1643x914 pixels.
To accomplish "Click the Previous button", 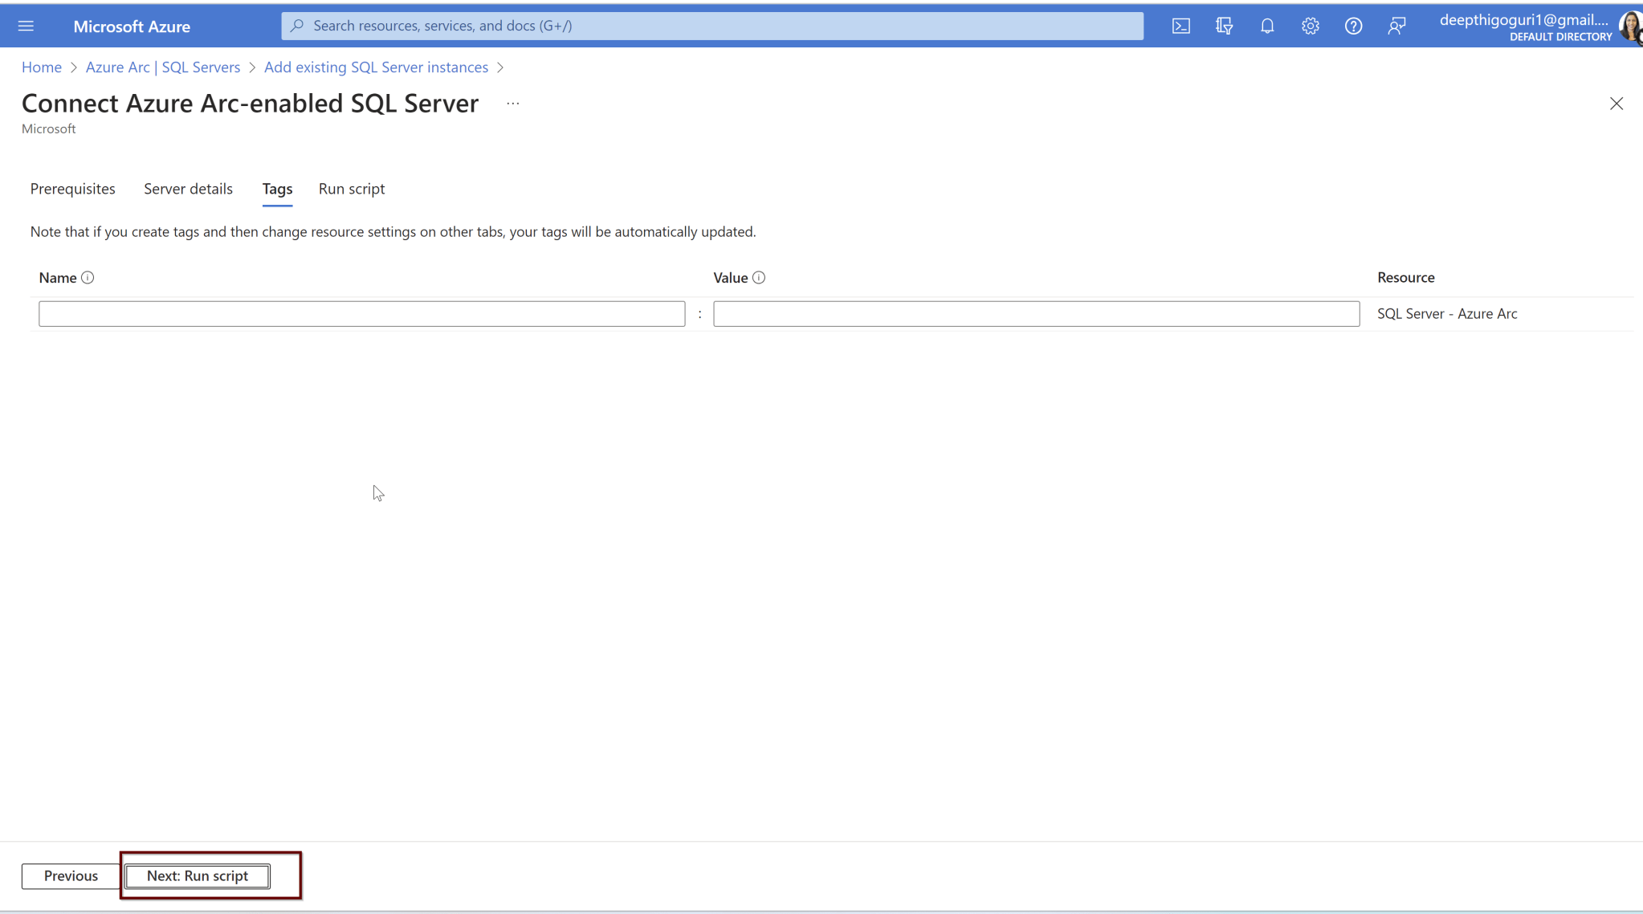I will coord(69,875).
